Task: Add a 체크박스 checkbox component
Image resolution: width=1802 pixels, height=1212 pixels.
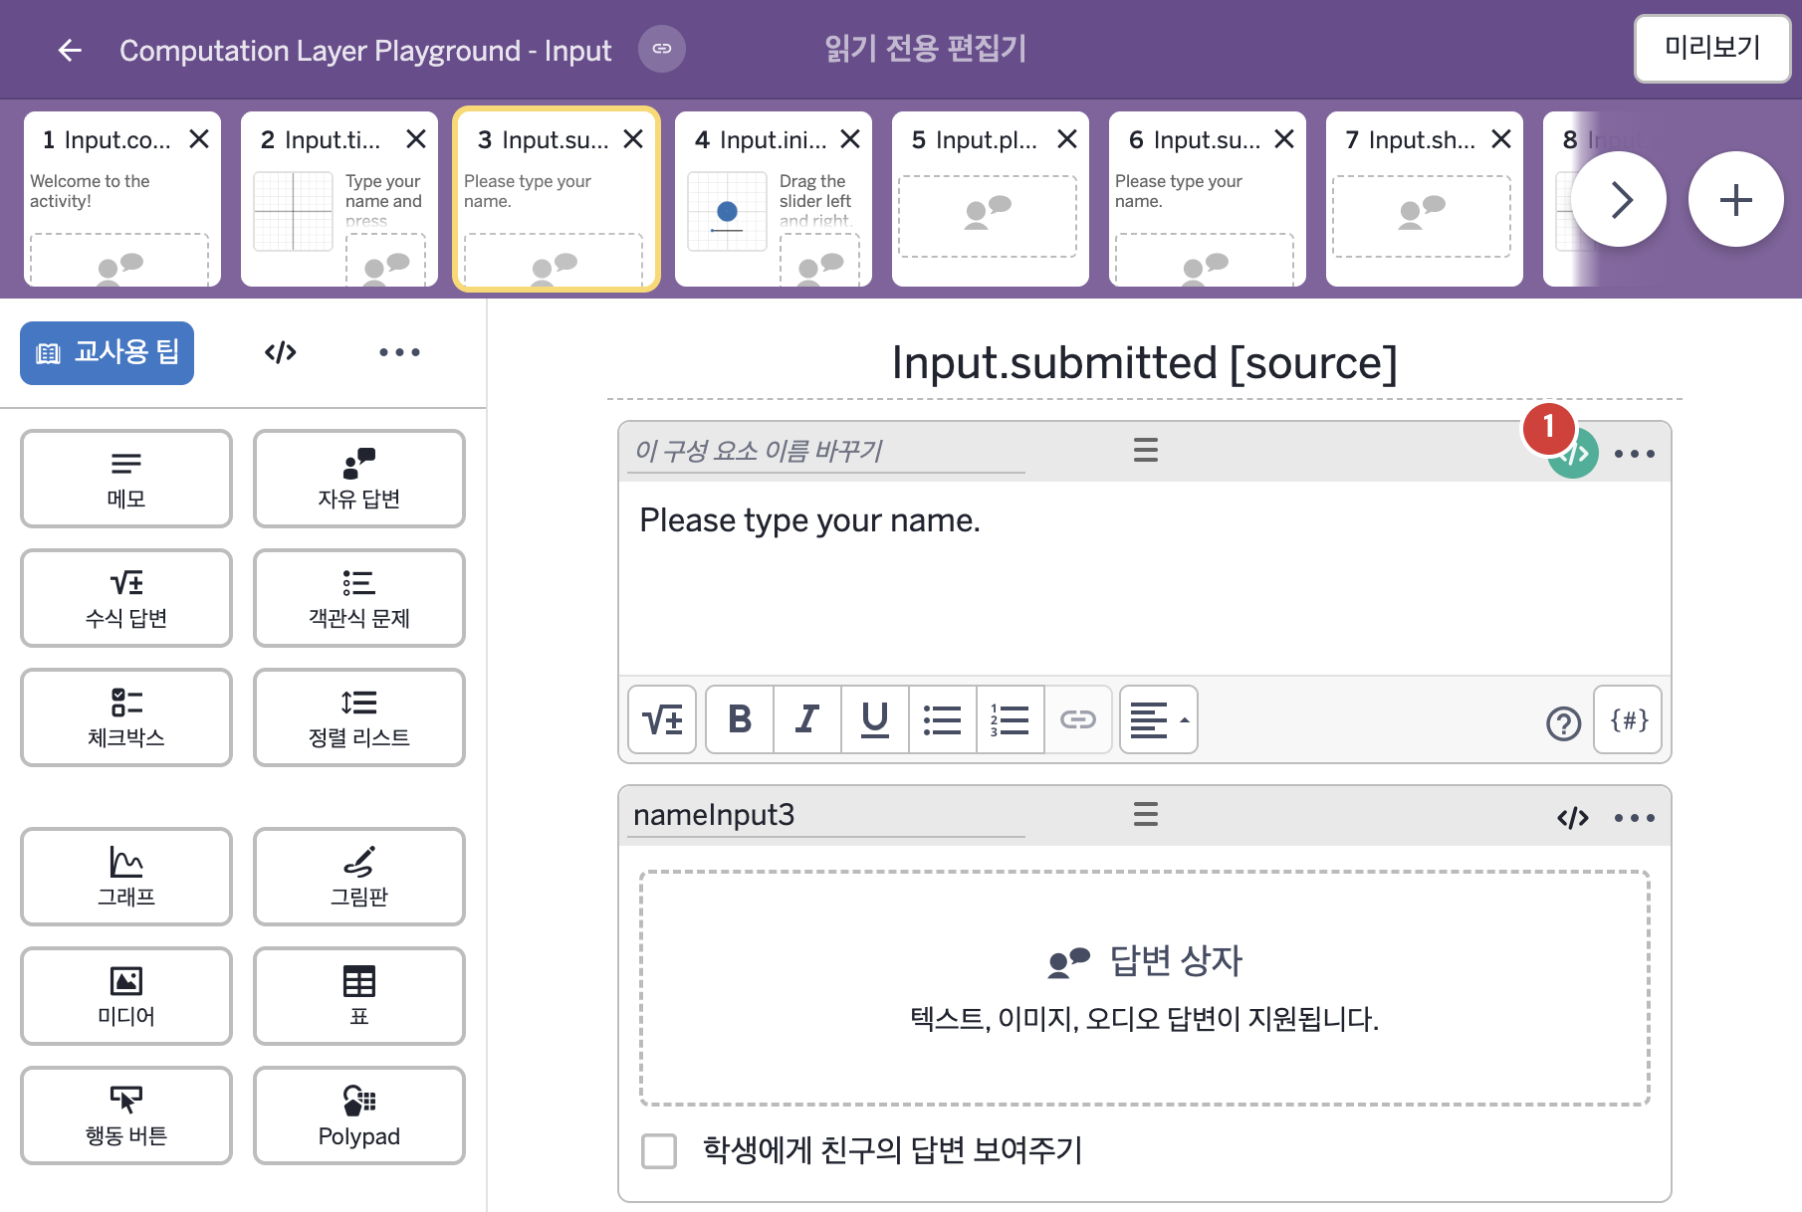Action: coord(126,717)
